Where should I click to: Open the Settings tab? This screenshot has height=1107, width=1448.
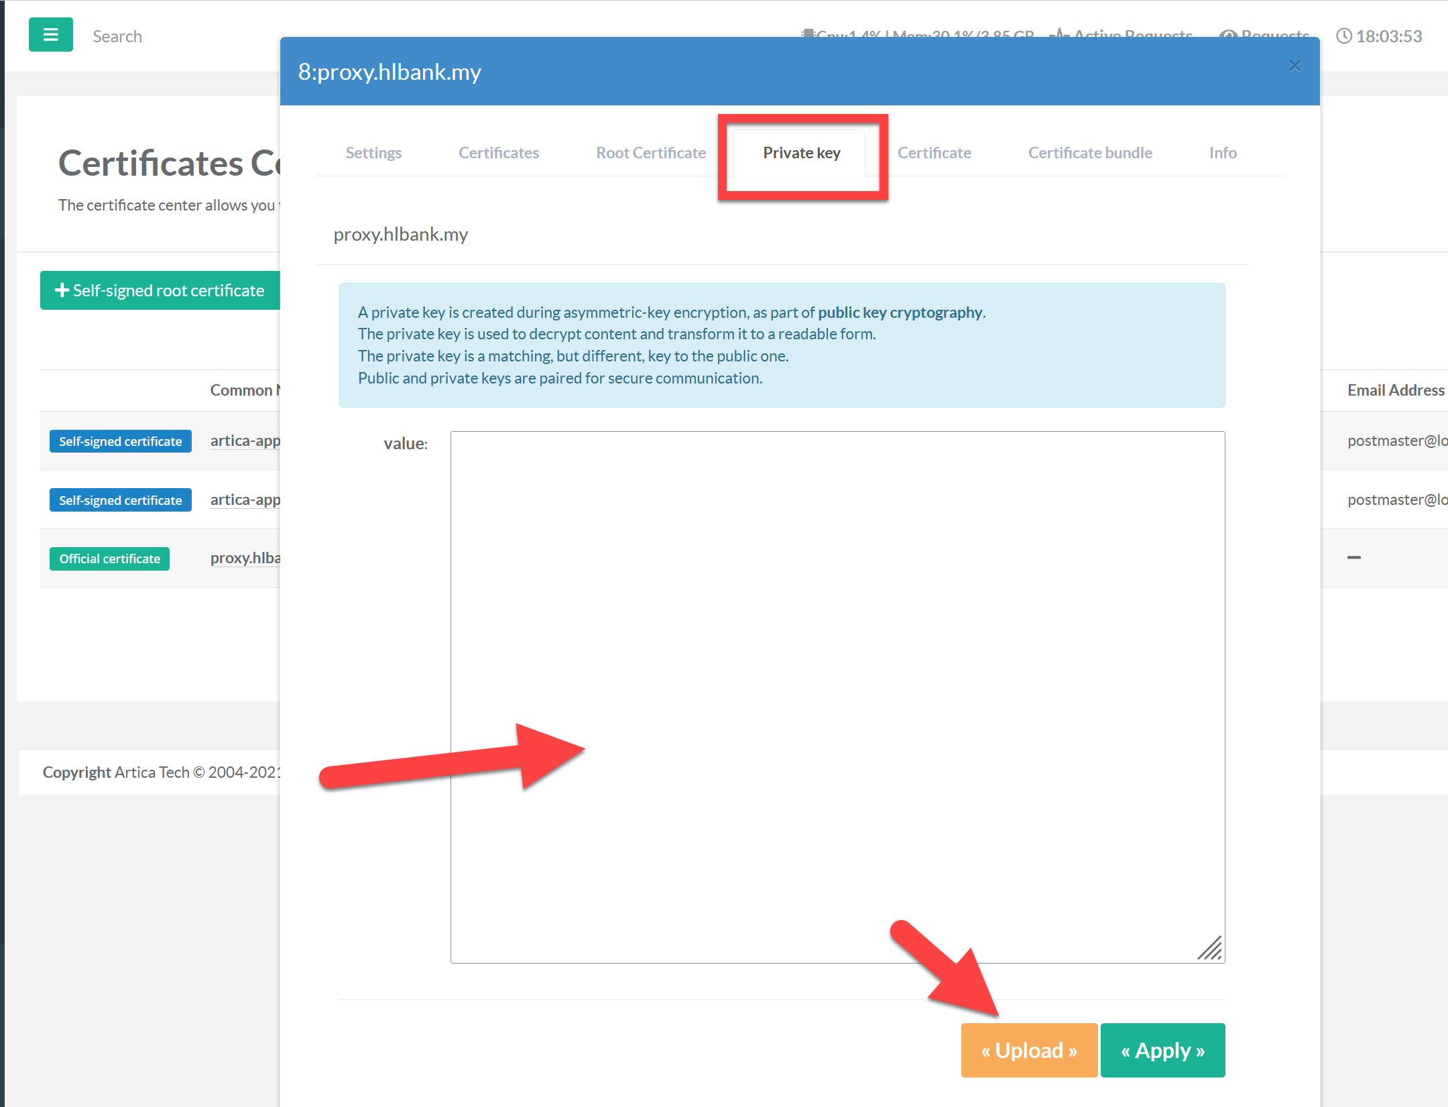click(x=373, y=153)
